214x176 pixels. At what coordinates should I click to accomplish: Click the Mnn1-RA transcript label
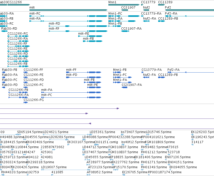[115, 19]
